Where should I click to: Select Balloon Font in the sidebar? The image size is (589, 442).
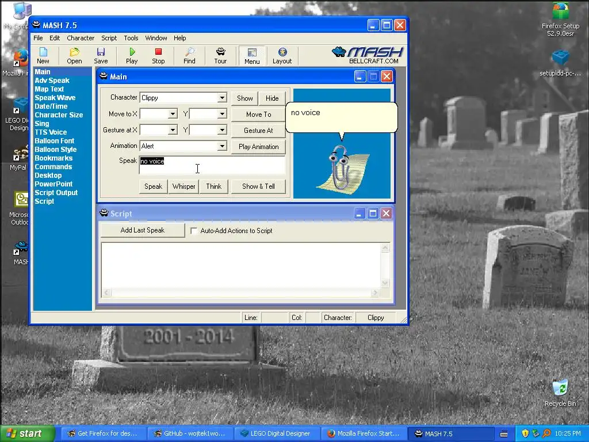tap(55, 141)
